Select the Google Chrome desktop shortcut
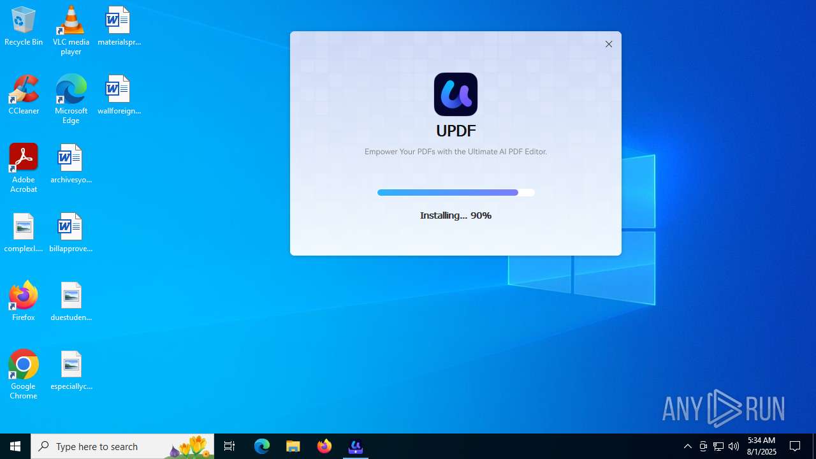816x459 pixels. click(x=24, y=375)
